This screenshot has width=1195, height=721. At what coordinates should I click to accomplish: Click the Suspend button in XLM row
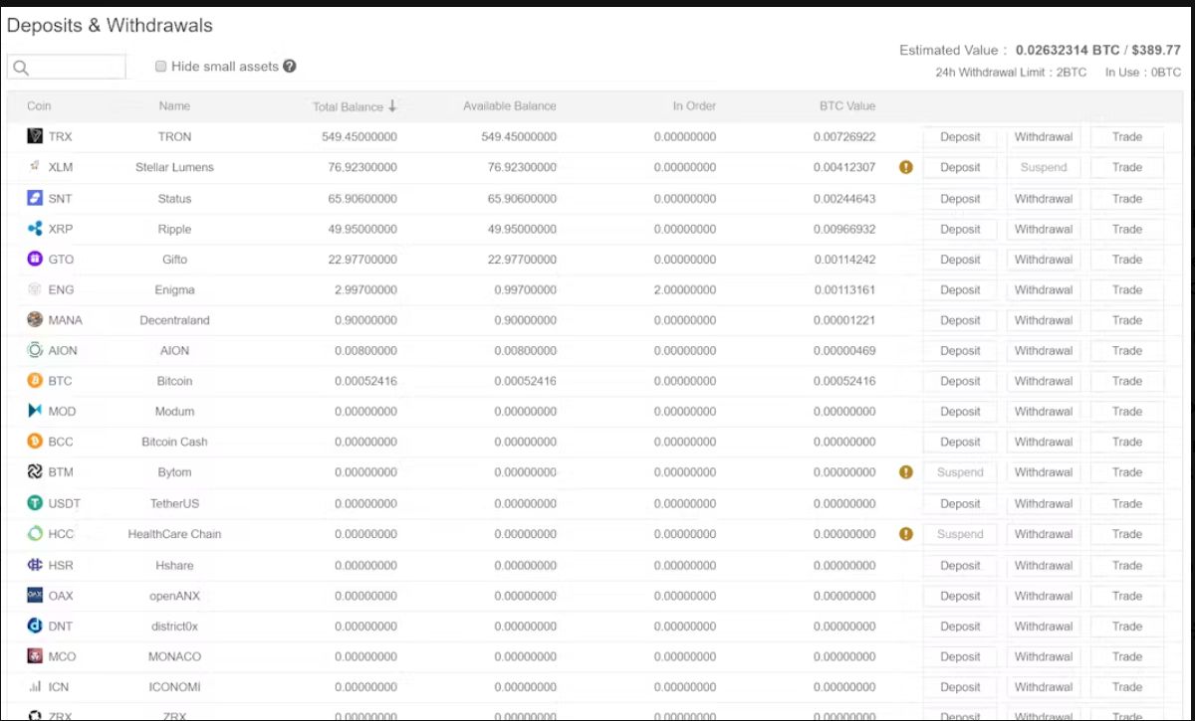pos(1044,168)
